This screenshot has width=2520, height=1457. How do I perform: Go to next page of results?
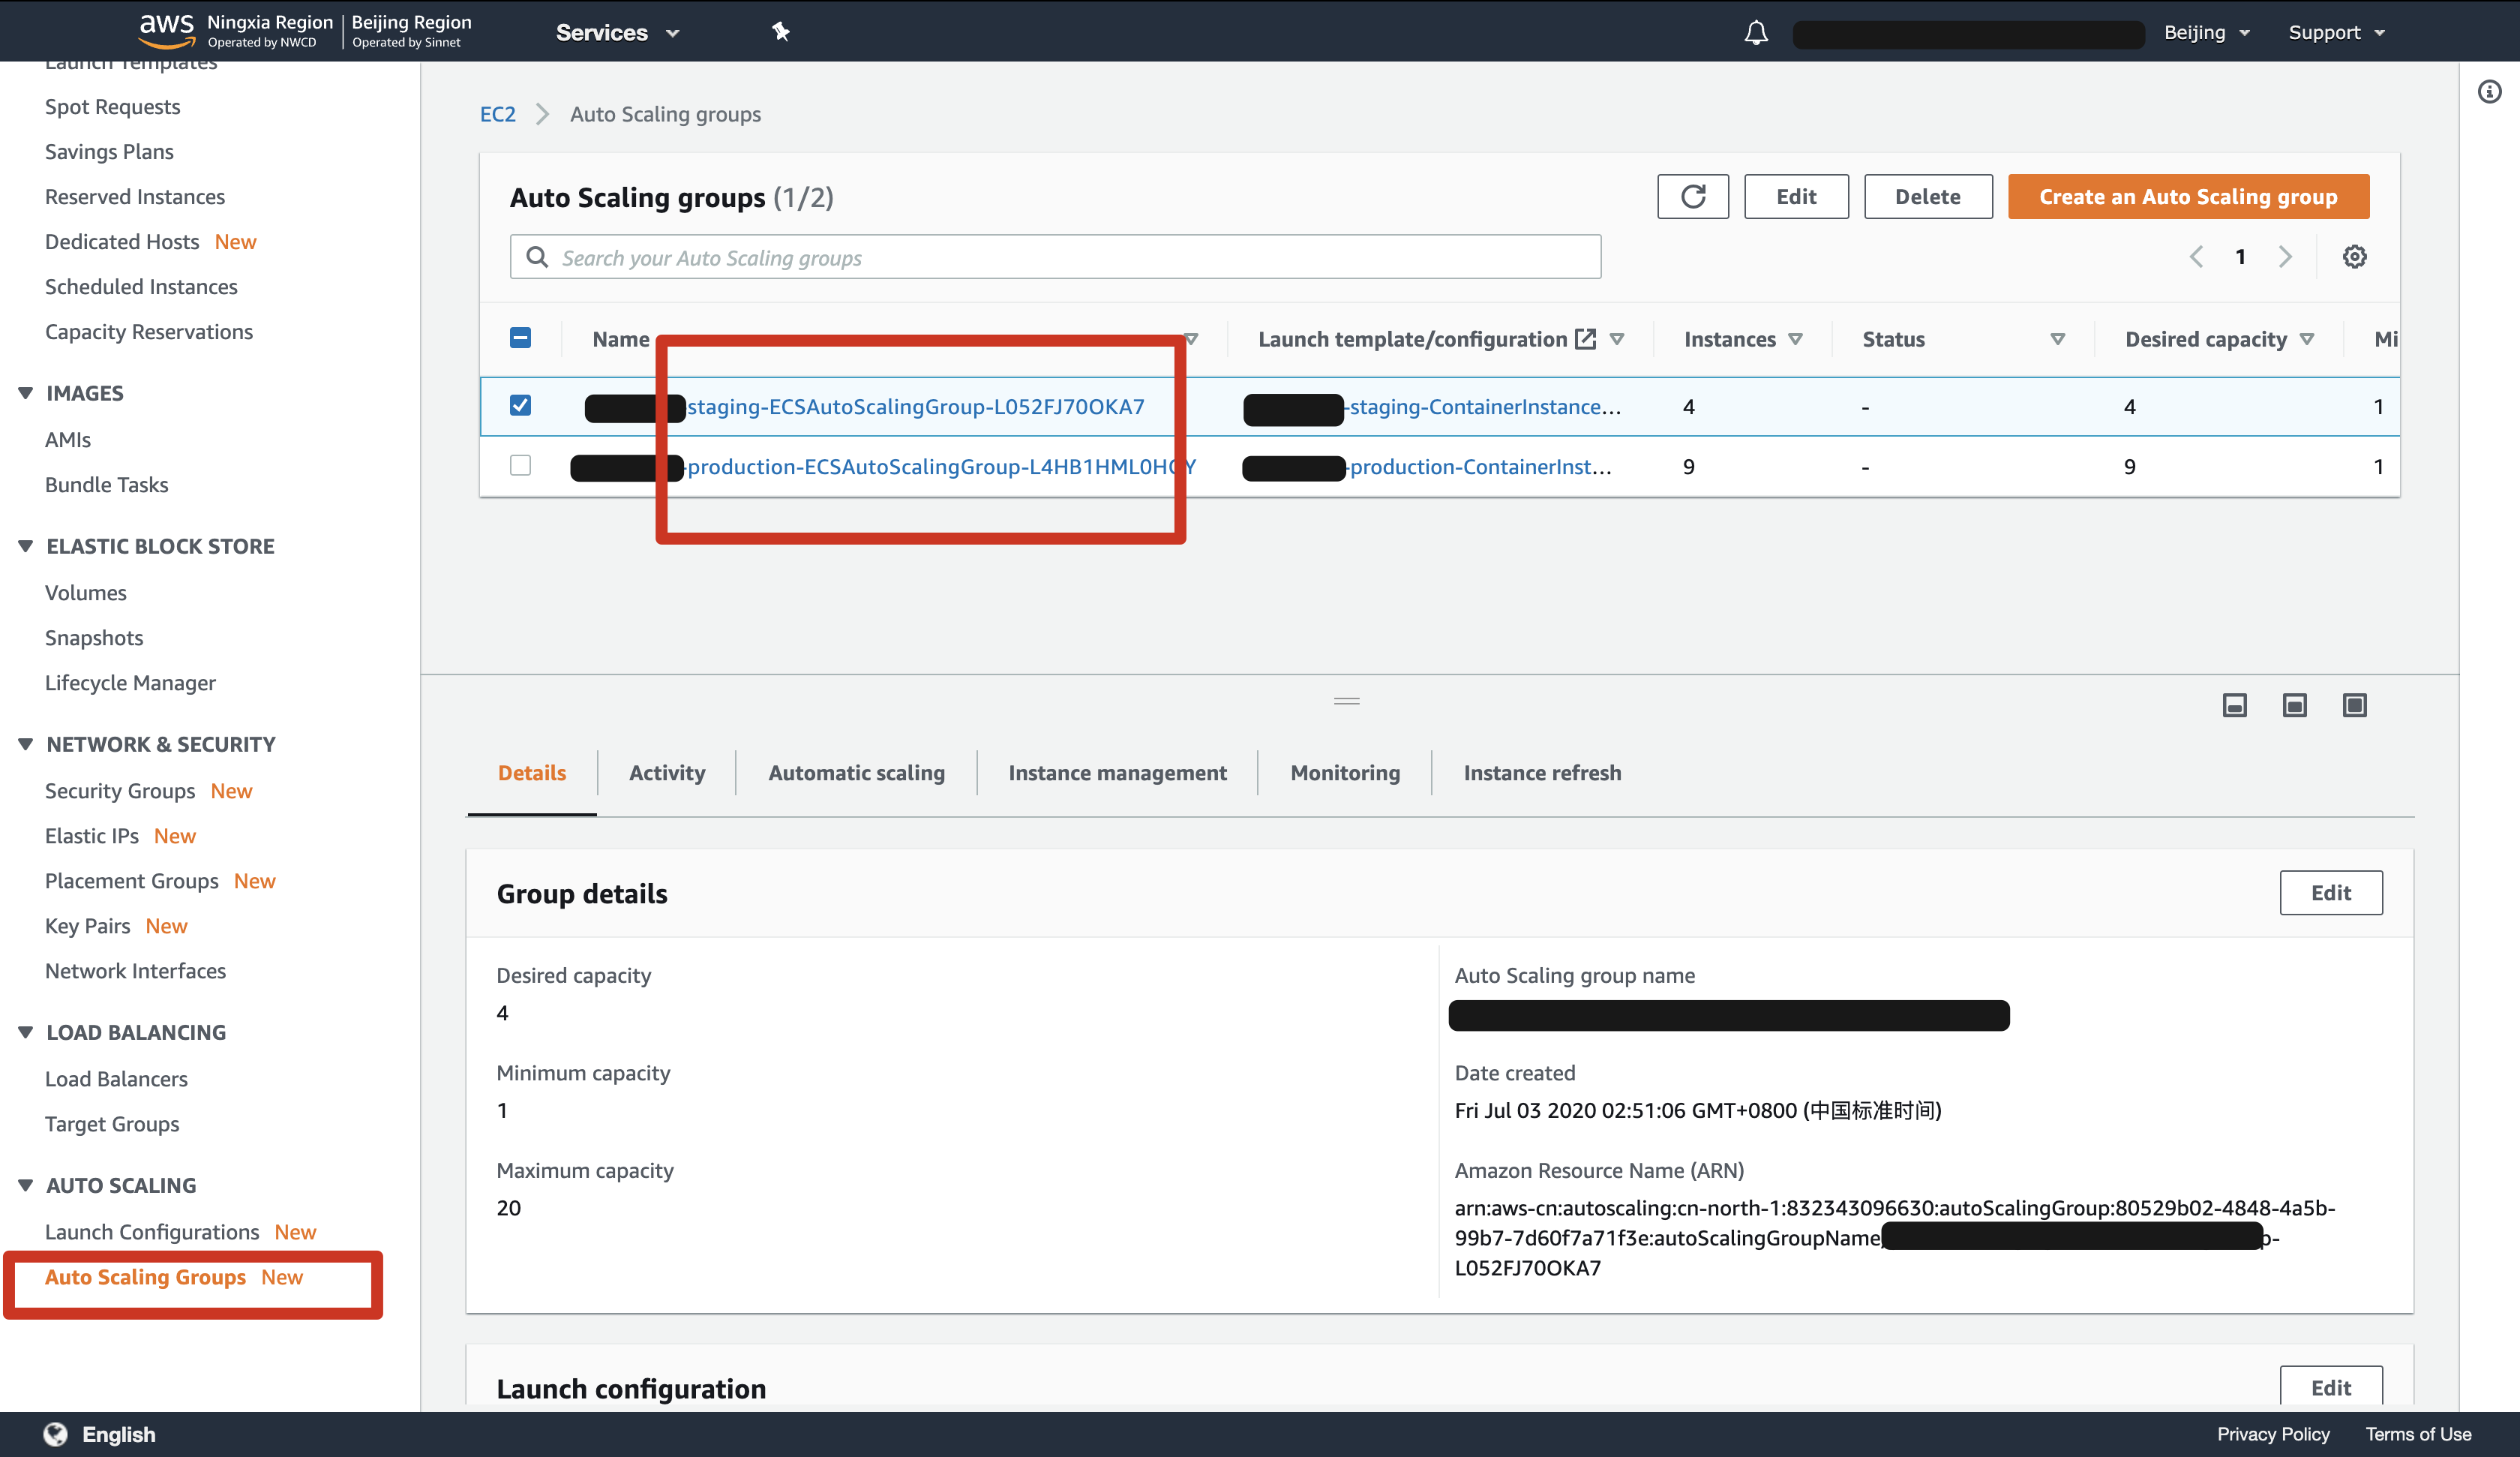pyautogui.click(x=2285, y=257)
